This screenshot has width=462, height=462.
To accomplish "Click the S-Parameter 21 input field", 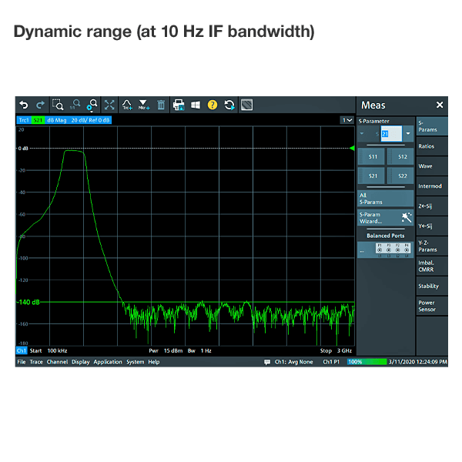I will click(391, 133).
